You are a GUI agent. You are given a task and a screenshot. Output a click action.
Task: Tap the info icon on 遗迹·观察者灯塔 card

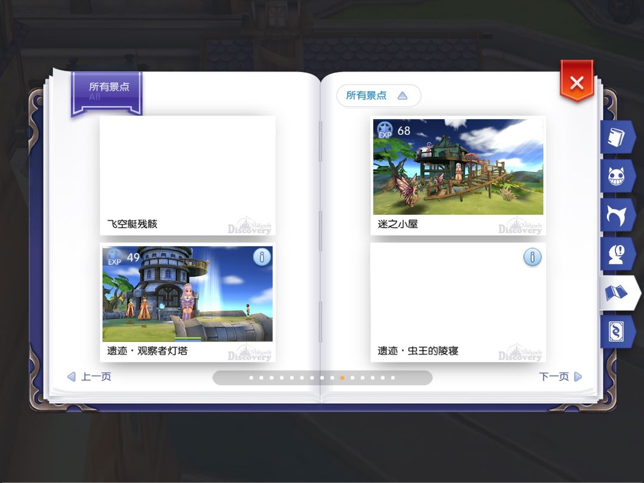(262, 257)
